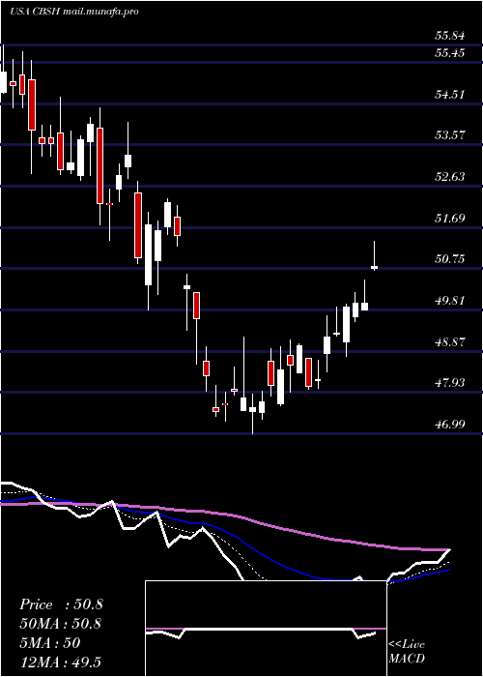This screenshot has height=677, width=483.
Task: Click the 49.81 price axis label
Action: click(x=452, y=301)
